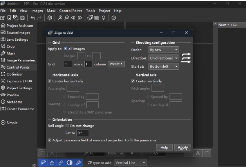Open the Control Points menu

(71, 11)
